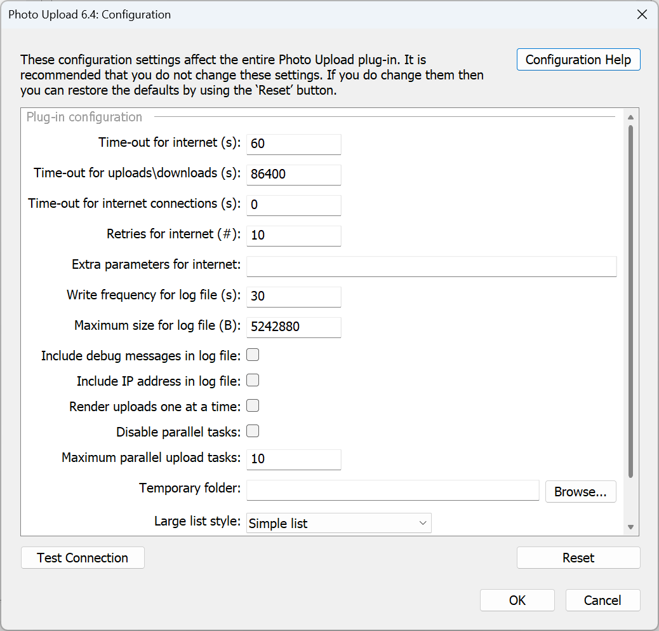
Task: Click the scrollbar down arrow
Action: click(630, 527)
